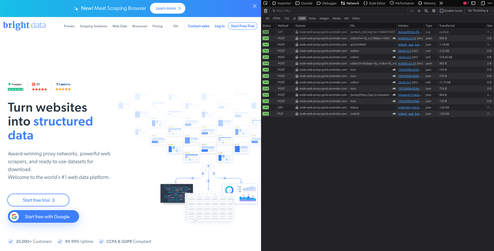This screenshot has width=494, height=251.
Task: Open the Style Editor panel
Action: [x=374, y=3]
